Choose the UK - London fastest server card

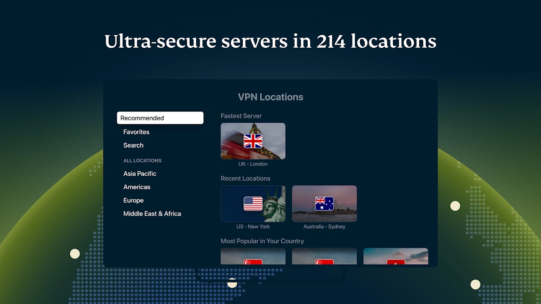pos(253,141)
